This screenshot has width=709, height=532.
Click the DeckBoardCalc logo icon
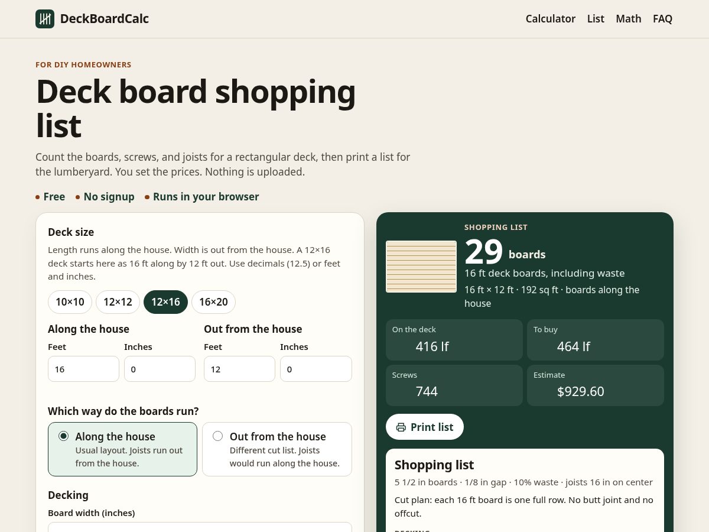point(45,19)
